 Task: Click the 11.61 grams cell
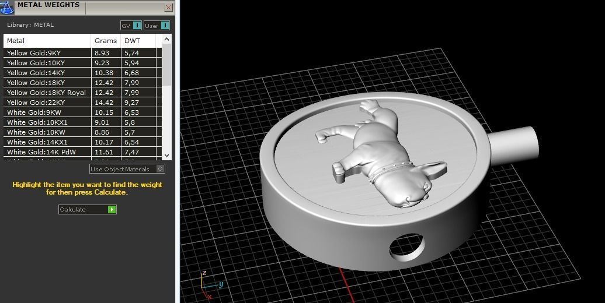click(106, 152)
